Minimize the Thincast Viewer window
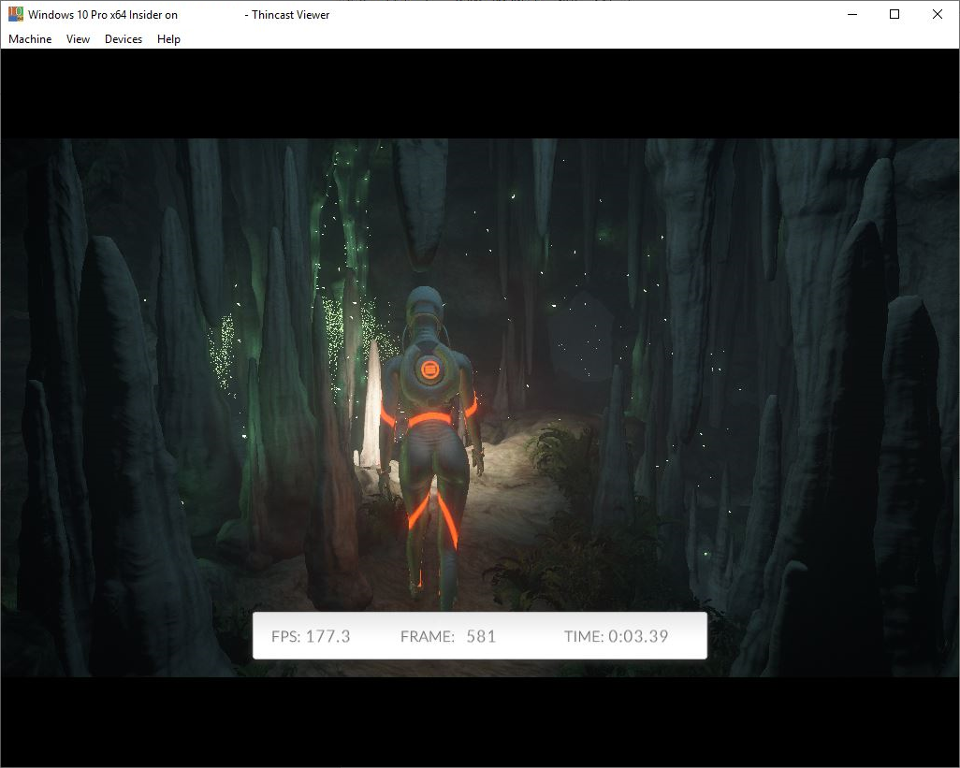 [852, 14]
